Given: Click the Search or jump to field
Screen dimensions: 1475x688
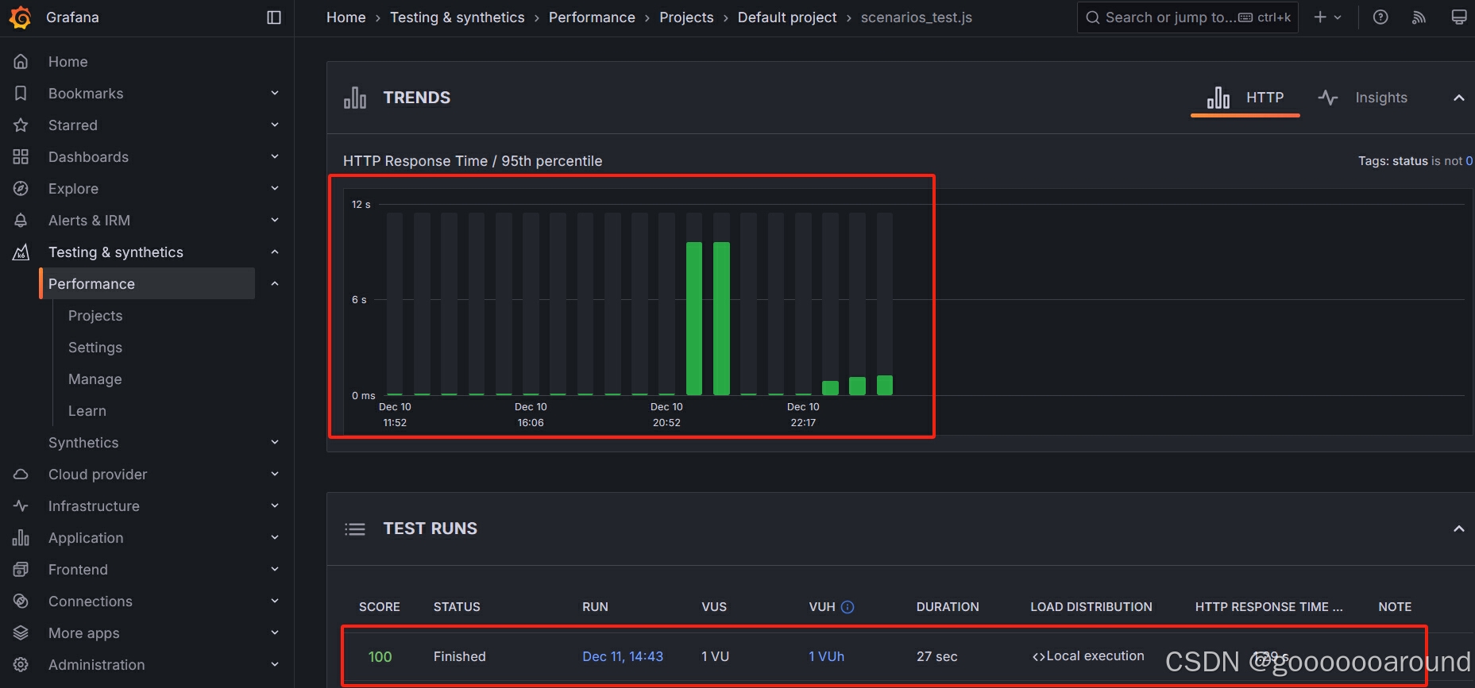Looking at the screenshot, I should coord(1187,17).
